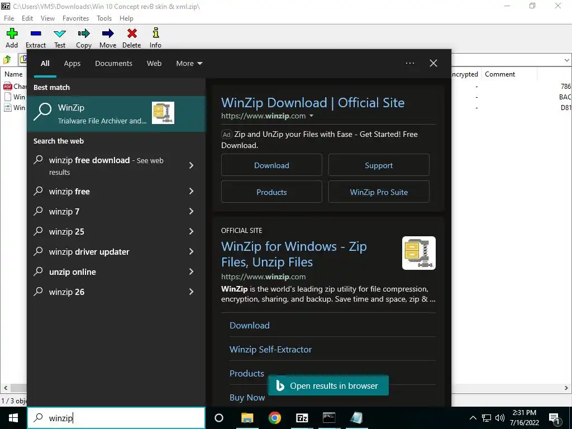Image resolution: width=572 pixels, height=429 pixels.
Task: Expand the More dropdown in search tabs
Action: [189, 64]
